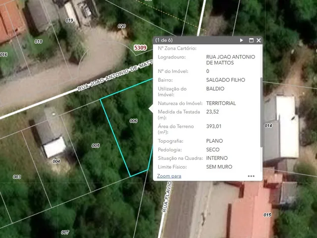
Task: Click the testada value 23,52
Action: [212, 112]
